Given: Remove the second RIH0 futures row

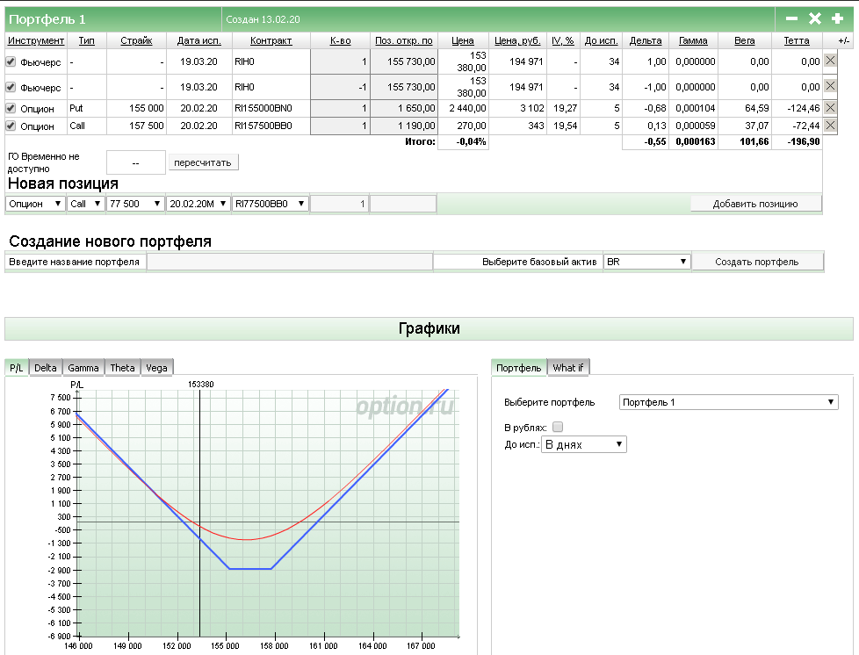Looking at the screenshot, I should click(x=830, y=86).
